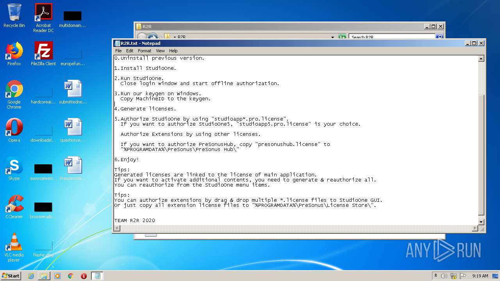Click the volume tray icon

(x=444, y=276)
